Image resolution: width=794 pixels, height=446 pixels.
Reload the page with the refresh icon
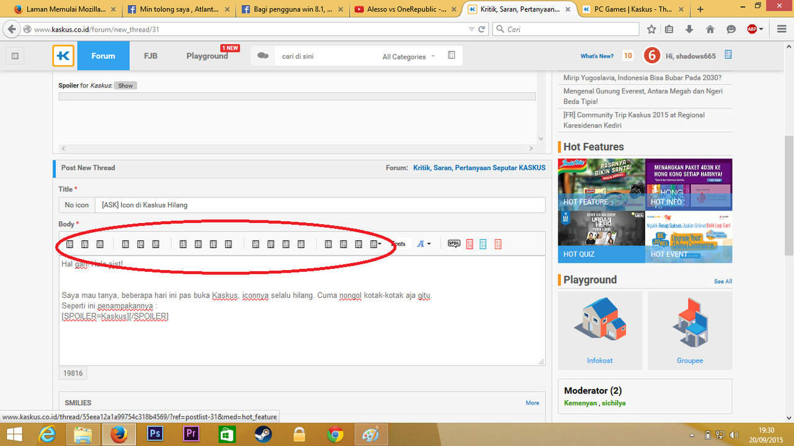481,29
